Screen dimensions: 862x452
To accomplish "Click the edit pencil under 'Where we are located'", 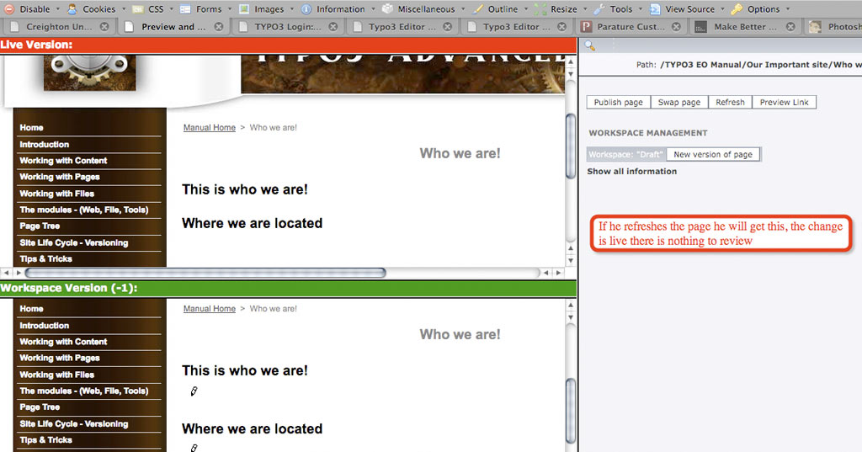I will pyautogui.click(x=194, y=448).
